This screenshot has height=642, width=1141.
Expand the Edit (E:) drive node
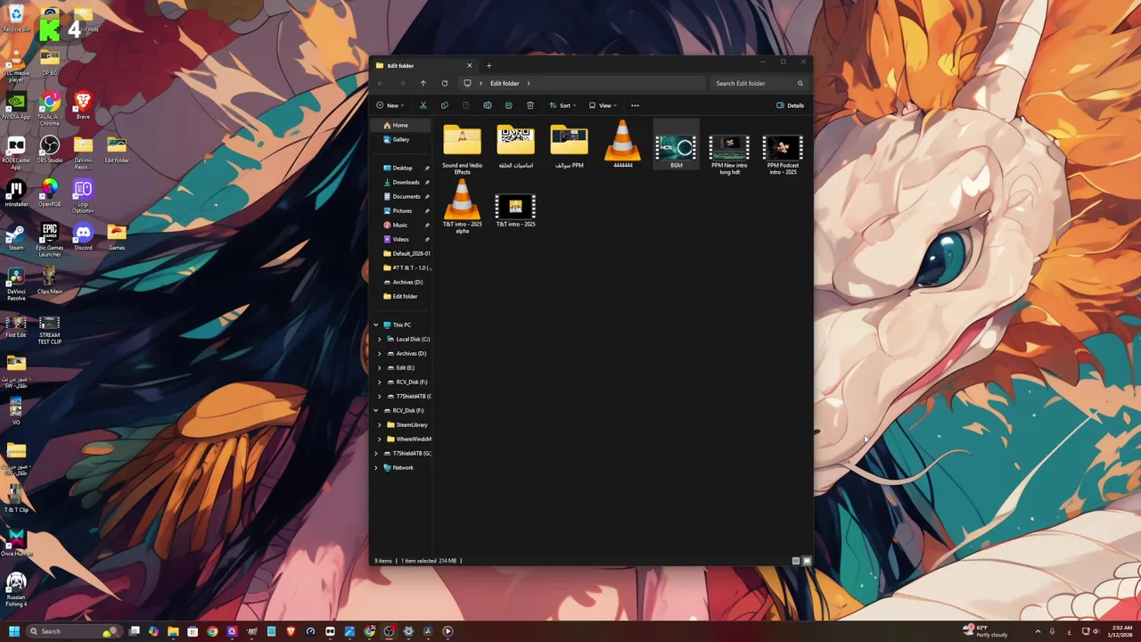(380, 367)
